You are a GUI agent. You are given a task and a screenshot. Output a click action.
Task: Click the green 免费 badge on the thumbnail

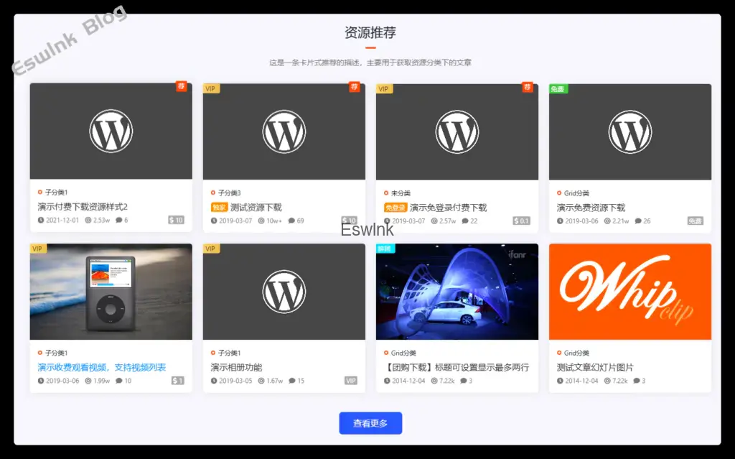[x=558, y=89]
